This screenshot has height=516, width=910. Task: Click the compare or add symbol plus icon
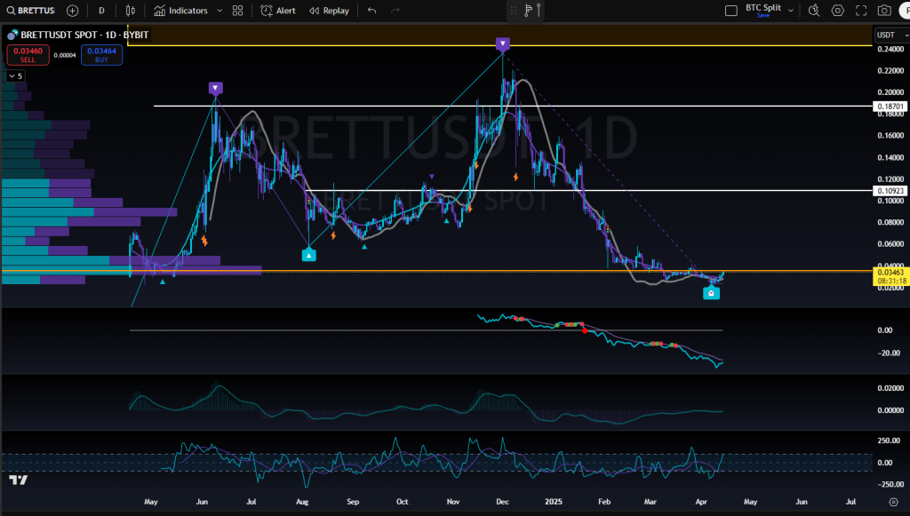point(73,11)
